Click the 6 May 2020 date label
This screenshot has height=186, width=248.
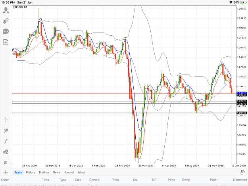192,166
